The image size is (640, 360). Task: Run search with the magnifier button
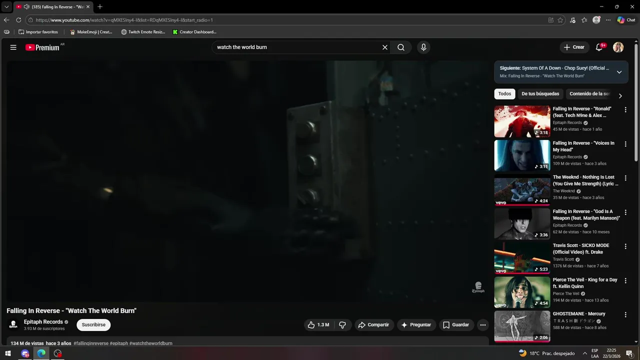tap(401, 47)
